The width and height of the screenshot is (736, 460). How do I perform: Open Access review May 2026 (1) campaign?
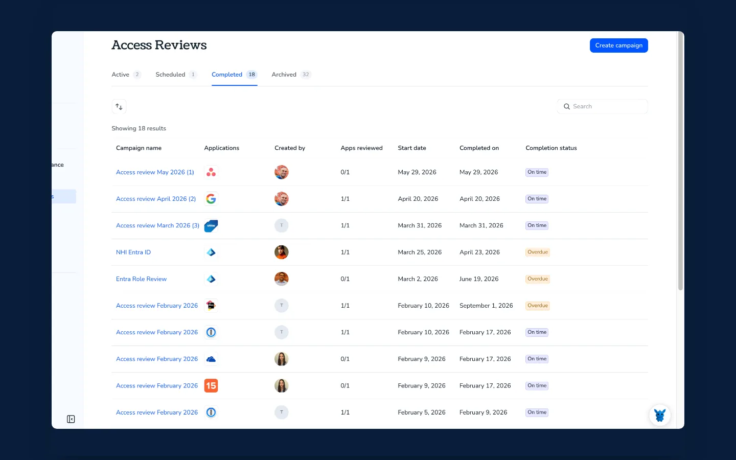click(155, 172)
